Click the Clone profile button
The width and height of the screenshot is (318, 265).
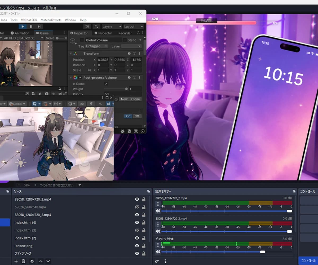[135, 99]
